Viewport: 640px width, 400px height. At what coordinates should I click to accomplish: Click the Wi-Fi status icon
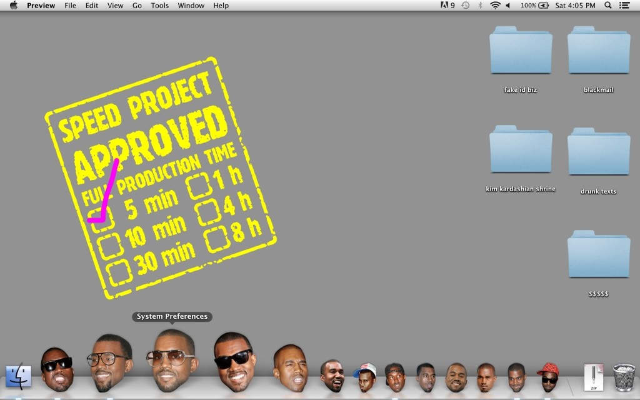(x=494, y=5)
